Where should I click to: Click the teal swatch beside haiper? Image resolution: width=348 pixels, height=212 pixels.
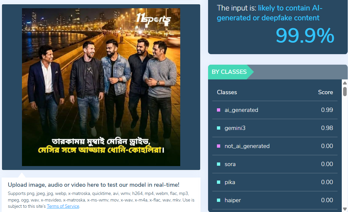coord(219,200)
